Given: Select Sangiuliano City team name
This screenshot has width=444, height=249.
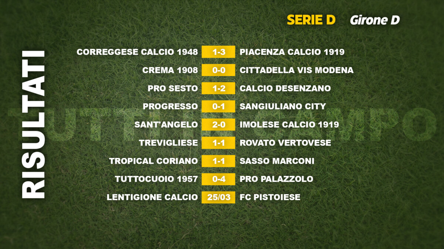Looking at the screenshot, I should (283, 107).
